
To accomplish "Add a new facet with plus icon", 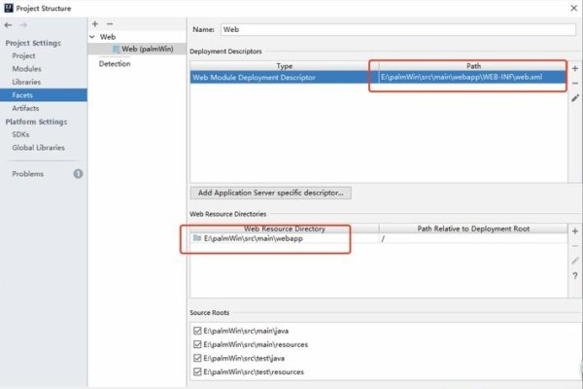I will point(94,23).
